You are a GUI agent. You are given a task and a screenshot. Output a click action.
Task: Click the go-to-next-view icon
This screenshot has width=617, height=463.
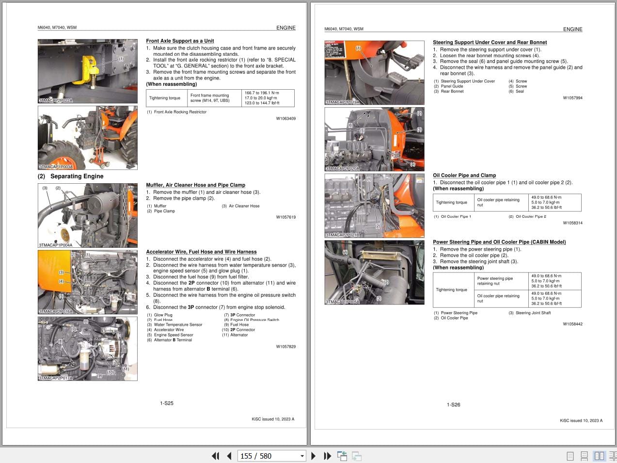[357, 456]
